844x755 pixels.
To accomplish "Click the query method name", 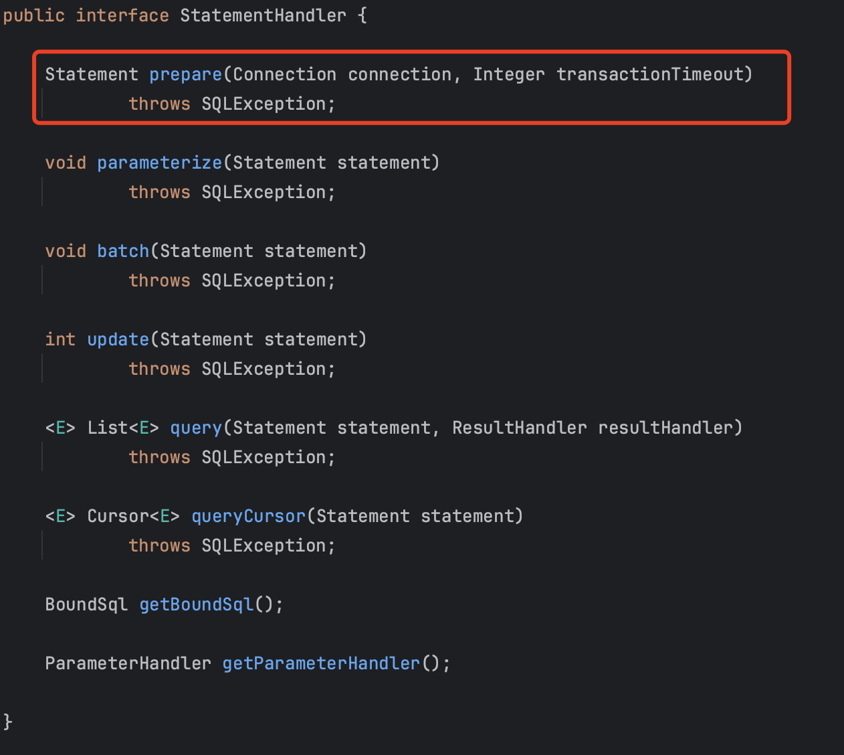I will [196, 428].
